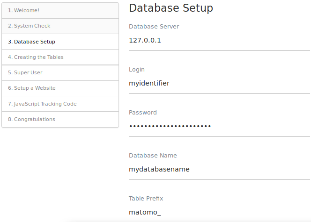Screen dimensions: 311x222
Task: Go to JavaScript Tracking Code step
Action: coord(60,104)
